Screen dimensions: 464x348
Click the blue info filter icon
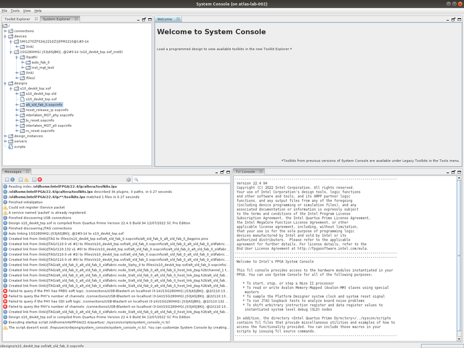point(13,180)
